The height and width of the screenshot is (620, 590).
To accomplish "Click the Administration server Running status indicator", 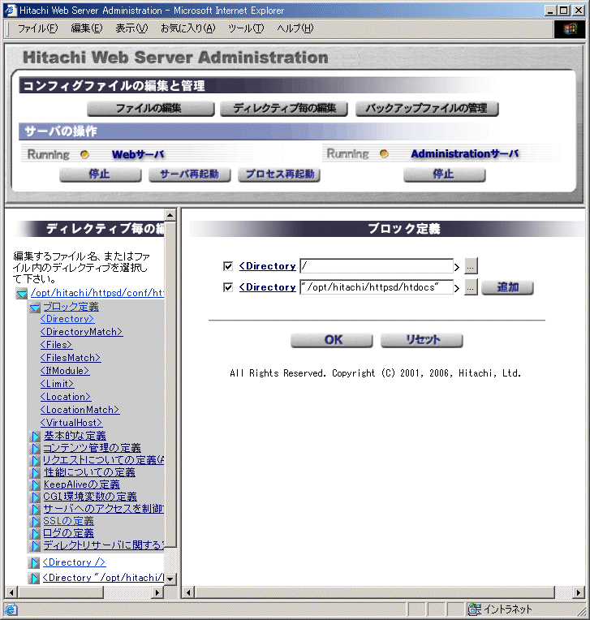I will [384, 154].
